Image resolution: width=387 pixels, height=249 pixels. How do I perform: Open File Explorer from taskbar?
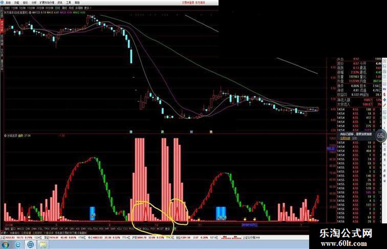[43, 245]
